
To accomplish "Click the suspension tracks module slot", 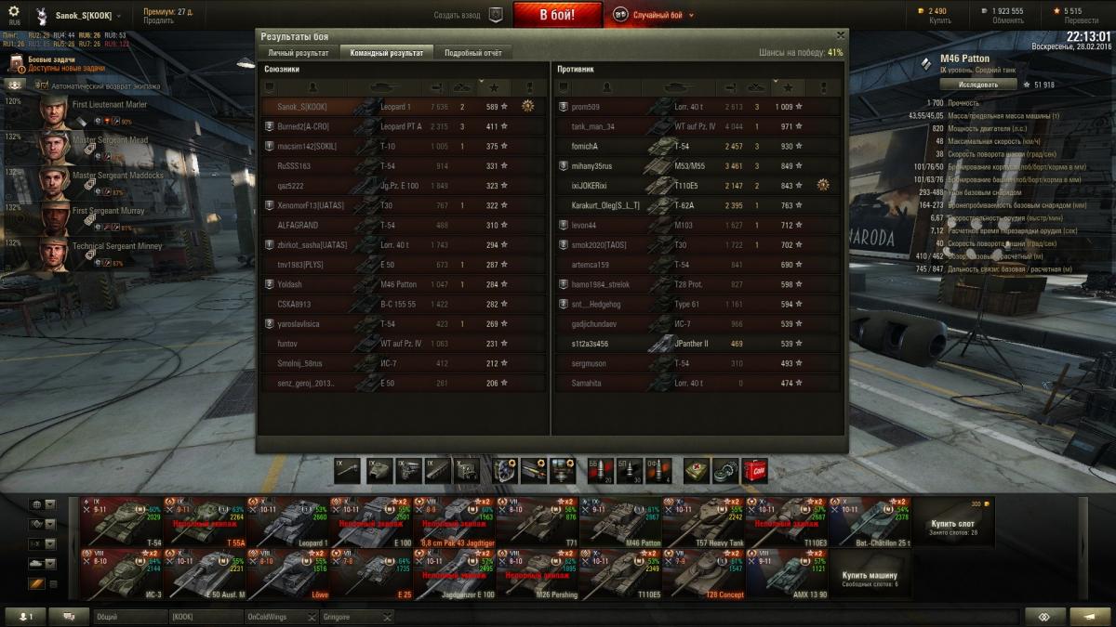I will point(438,471).
